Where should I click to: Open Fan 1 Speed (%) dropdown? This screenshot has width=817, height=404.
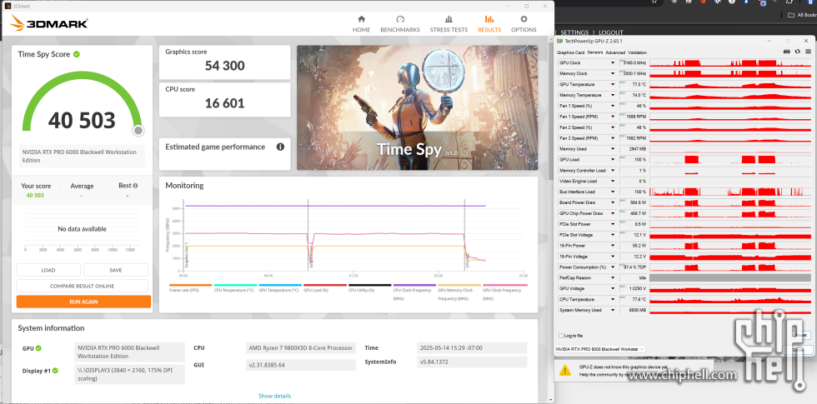613,106
